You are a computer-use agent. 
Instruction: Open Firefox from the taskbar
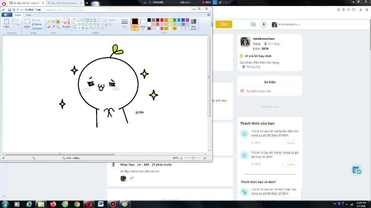[x=53, y=204]
